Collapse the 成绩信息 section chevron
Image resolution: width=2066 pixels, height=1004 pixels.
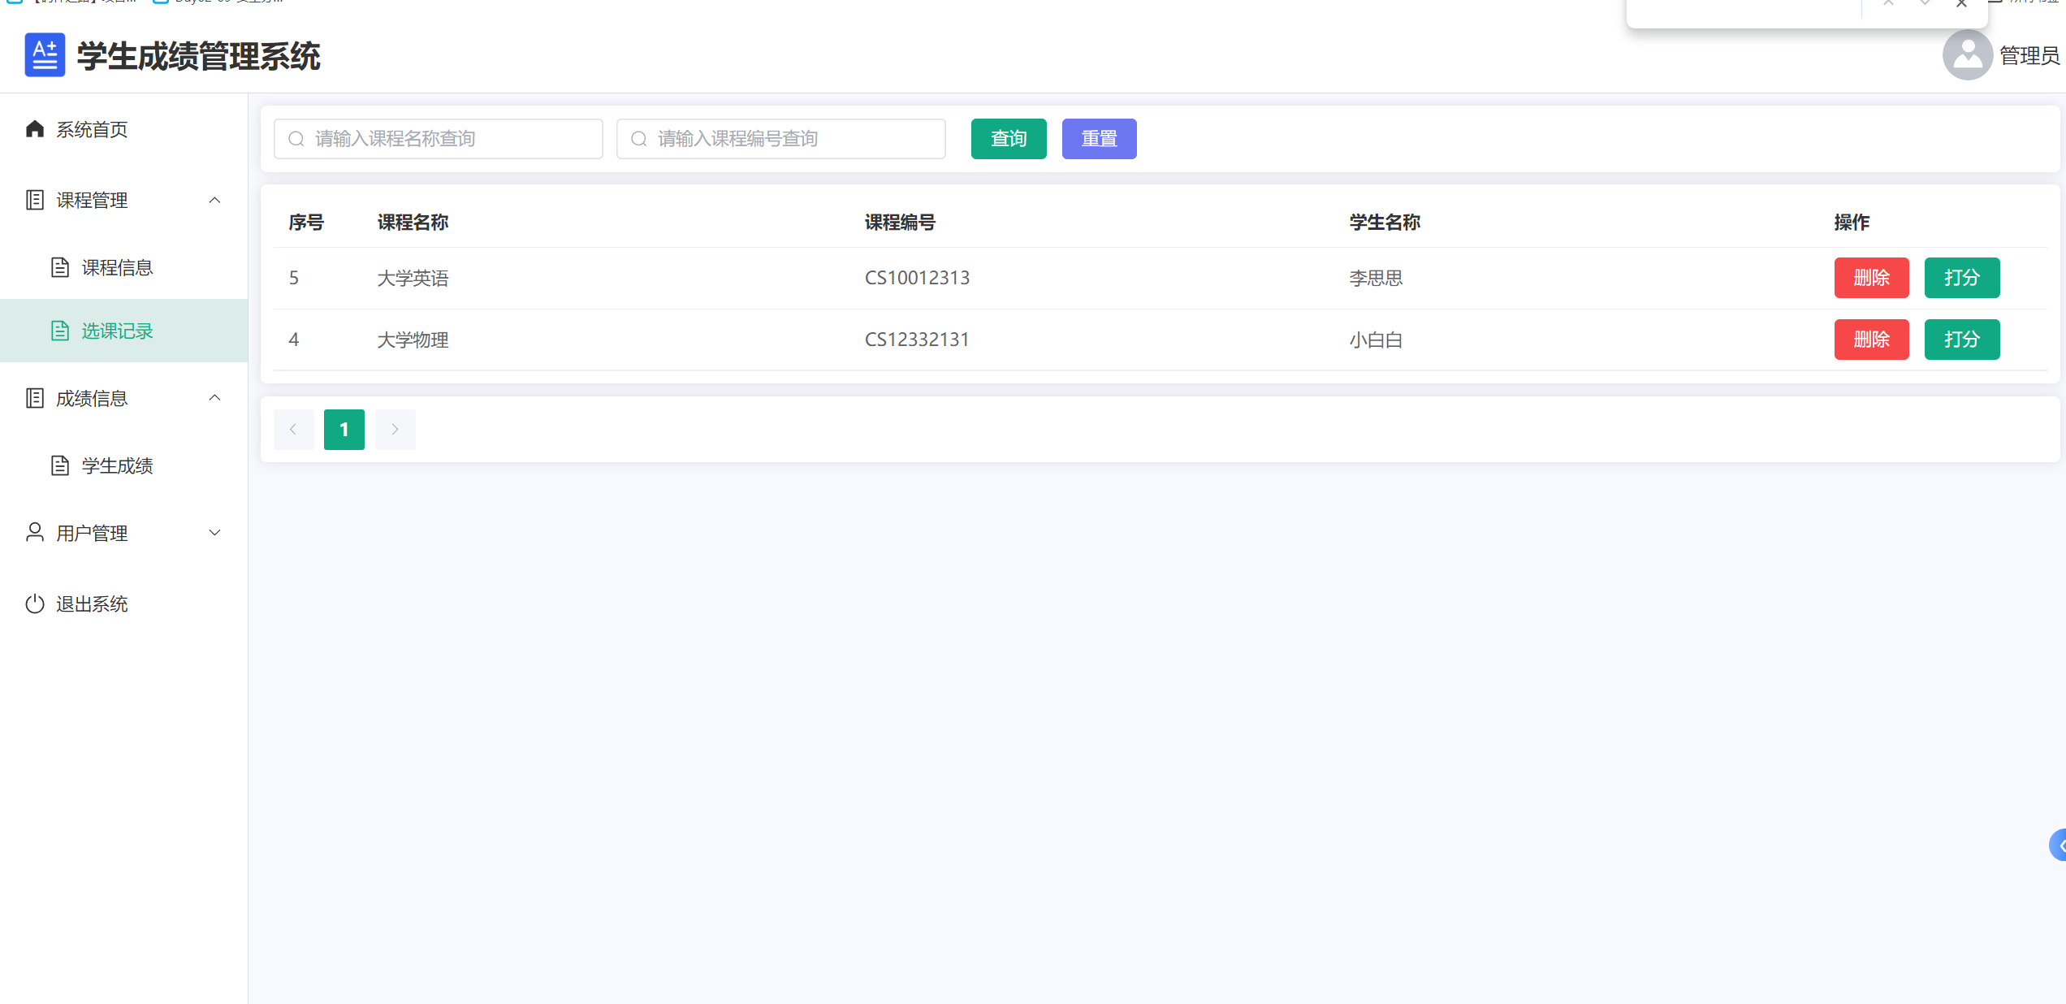tap(214, 397)
